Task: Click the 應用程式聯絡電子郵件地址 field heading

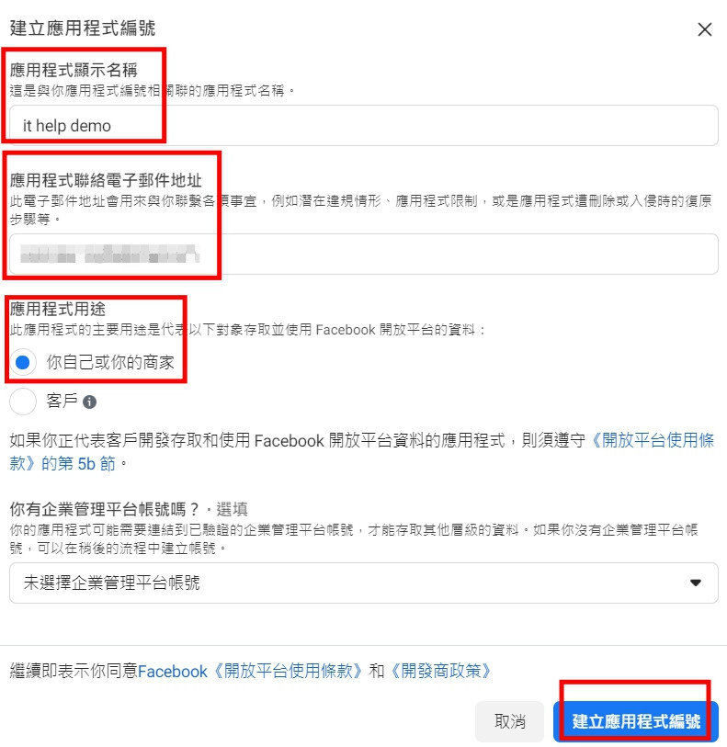Action: (x=106, y=180)
